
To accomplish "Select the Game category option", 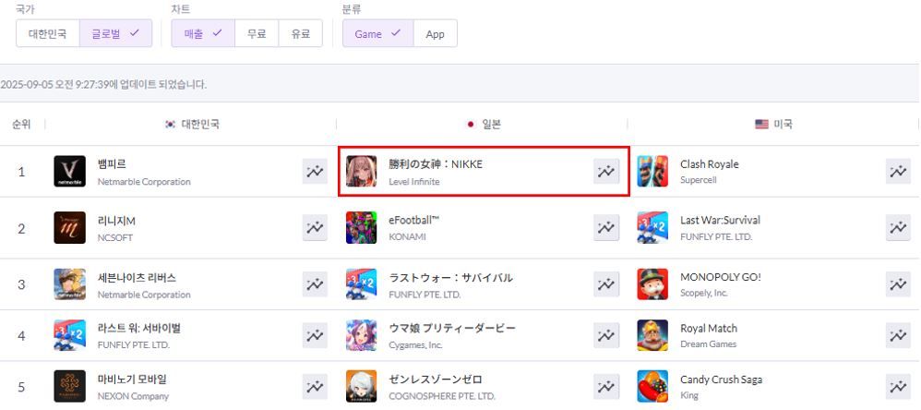I will (378, 33).
